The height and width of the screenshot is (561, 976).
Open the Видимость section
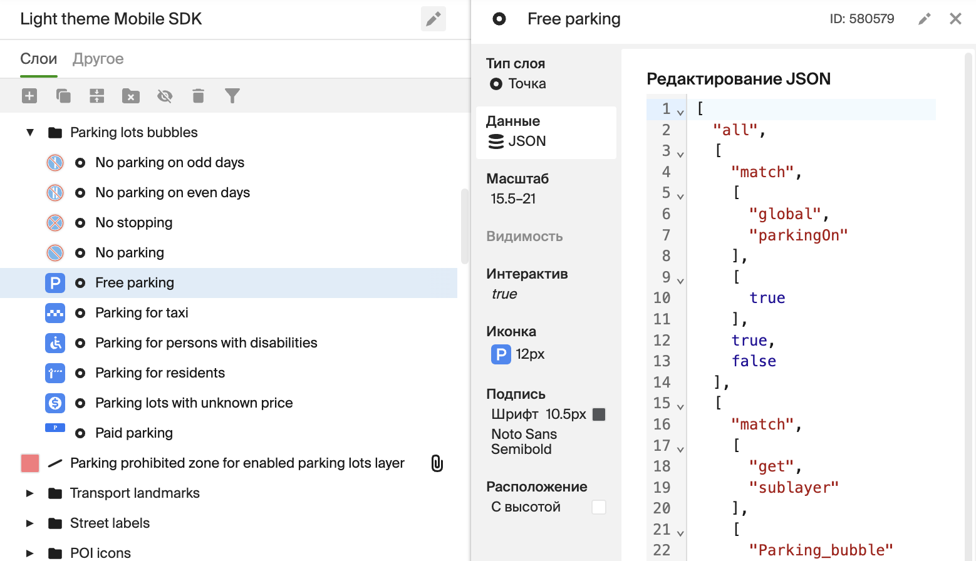pos(546,237)
